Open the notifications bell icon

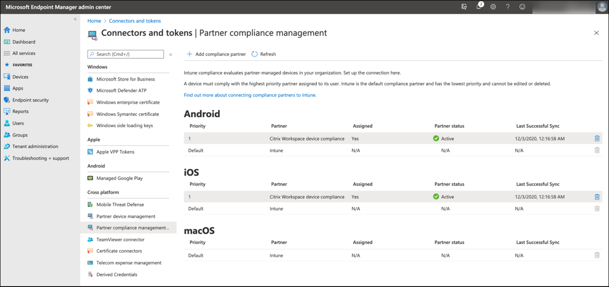[479, 7]
